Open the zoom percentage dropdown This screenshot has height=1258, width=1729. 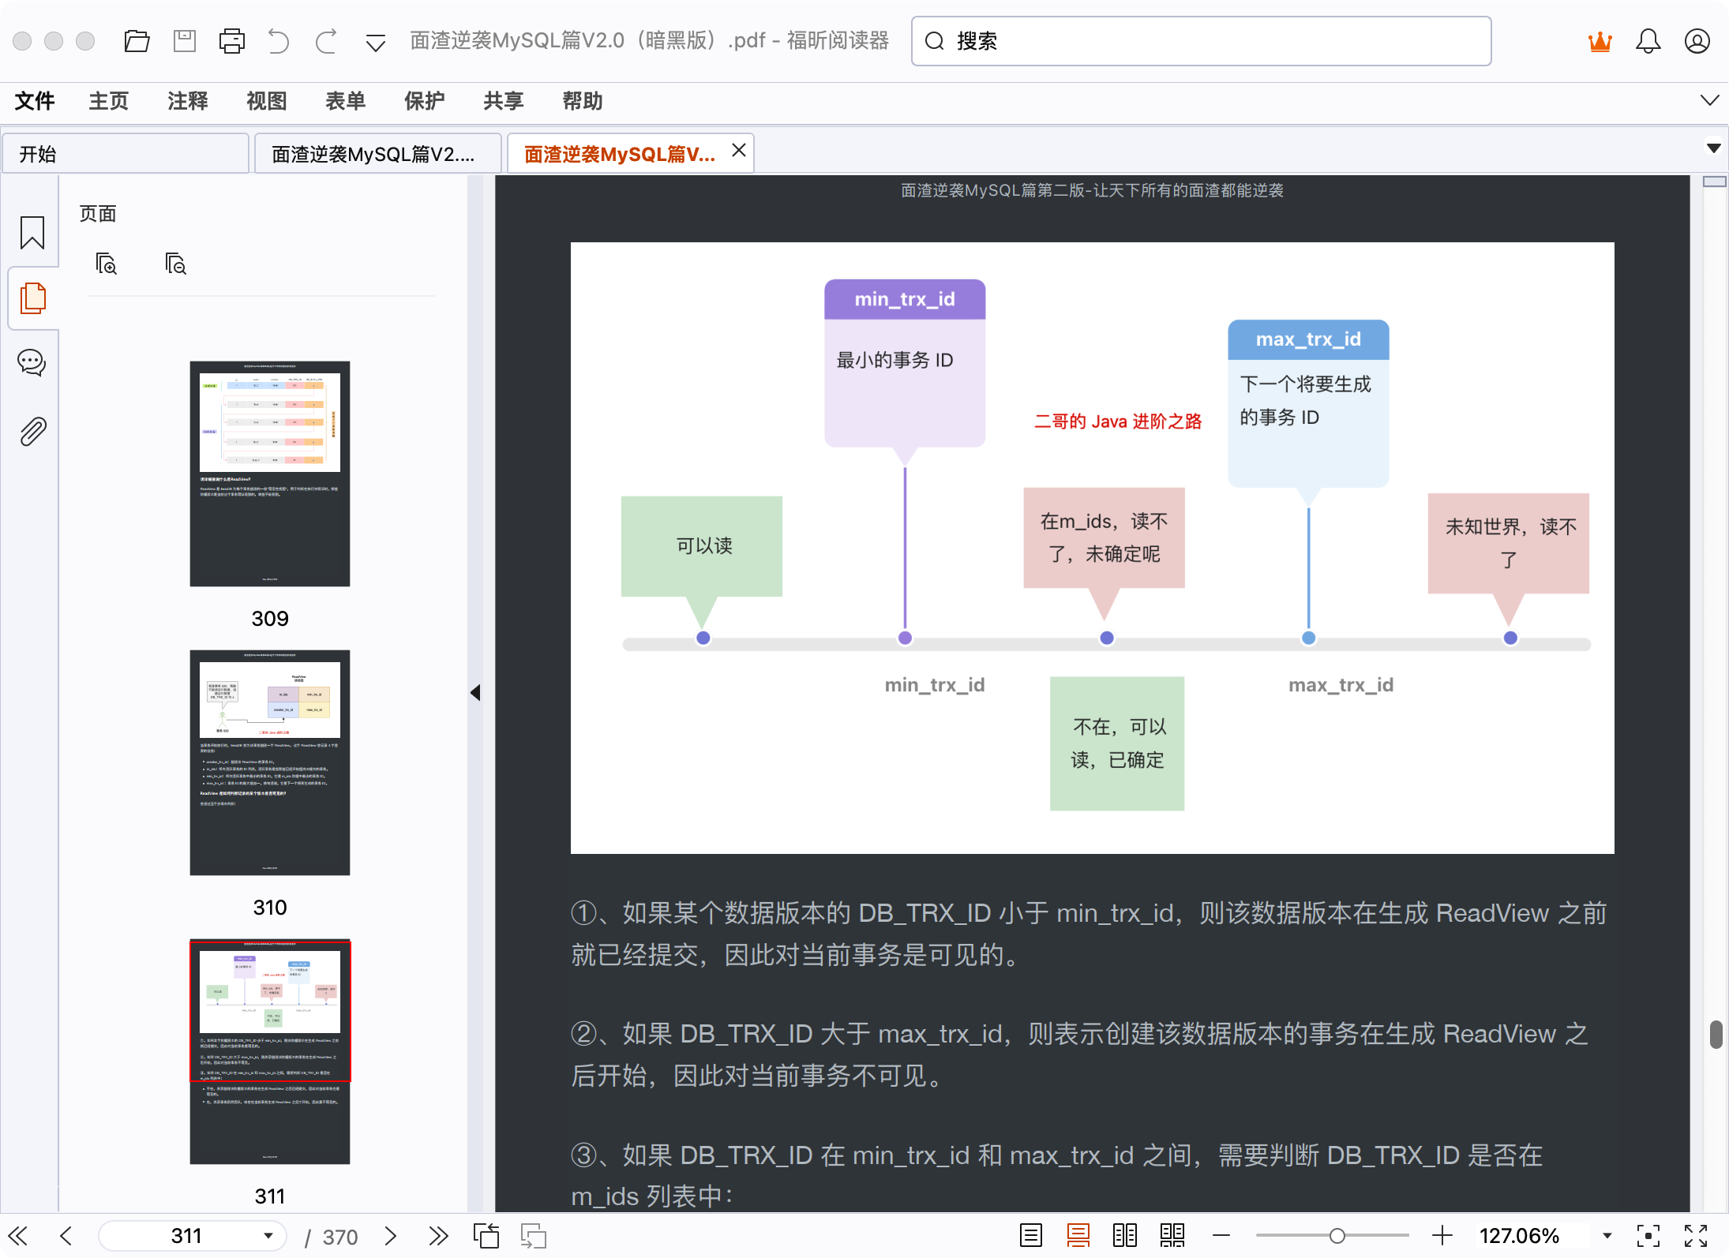1606,1235
